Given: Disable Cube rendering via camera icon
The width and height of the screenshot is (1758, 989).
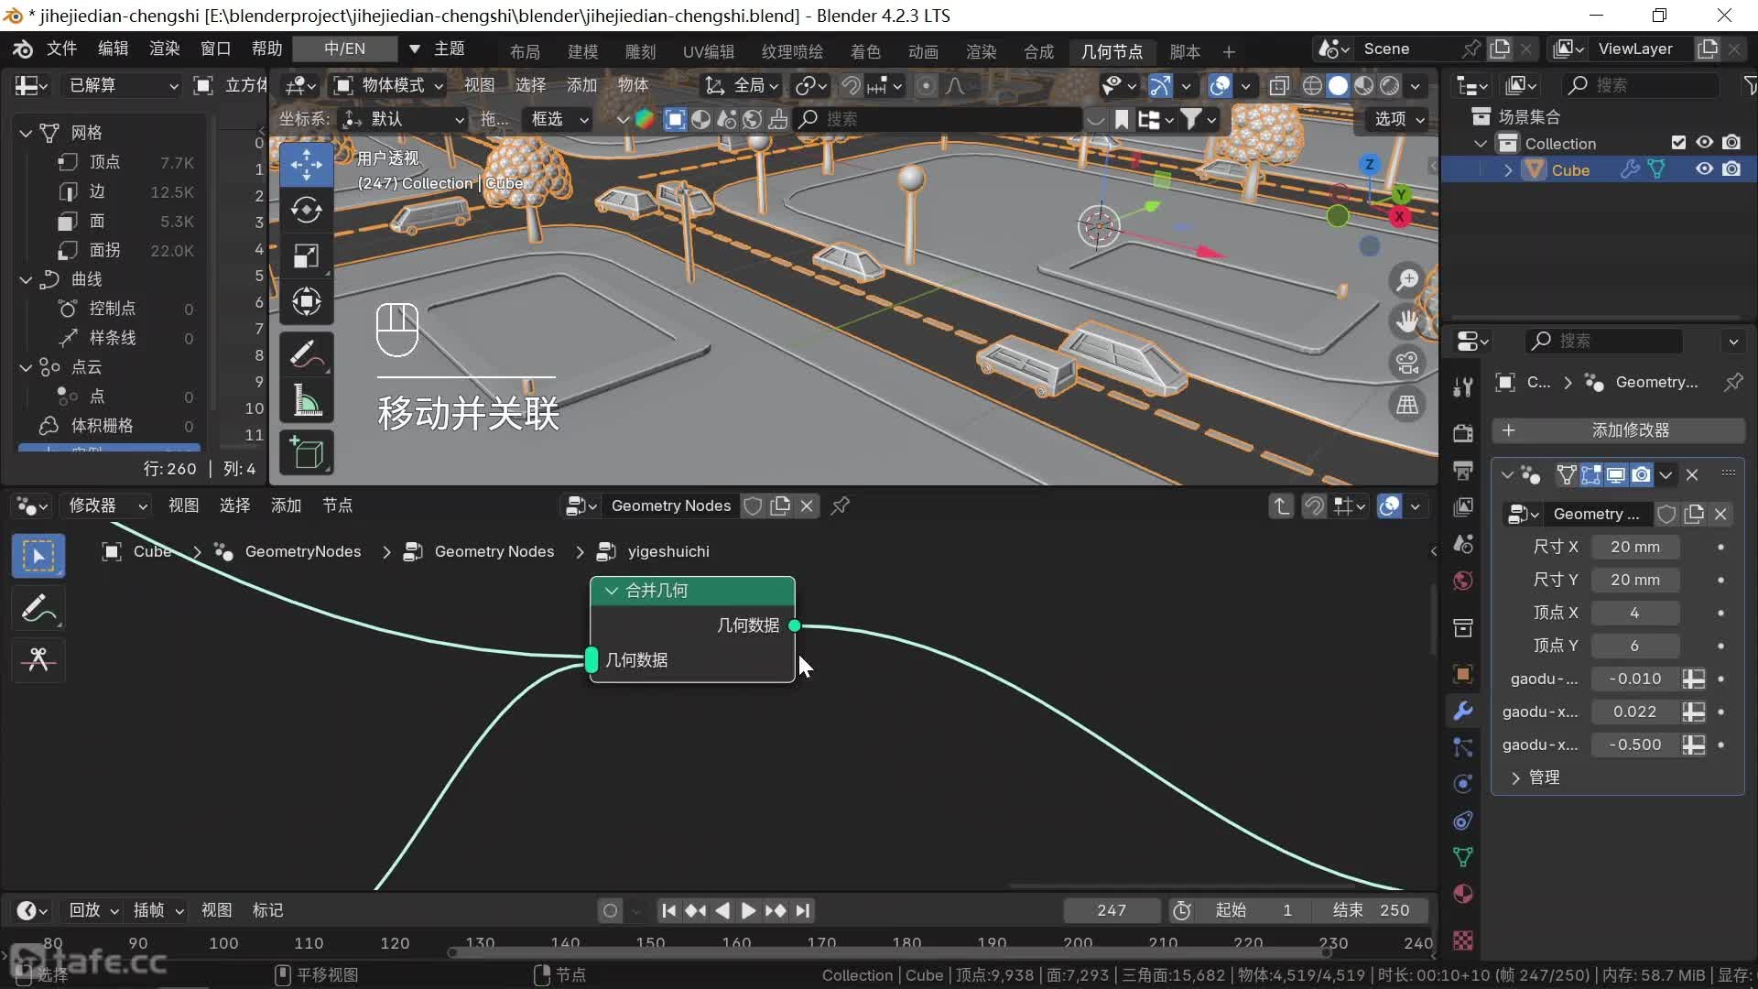Looking at the screenshot, I should tap(1731, 169).
